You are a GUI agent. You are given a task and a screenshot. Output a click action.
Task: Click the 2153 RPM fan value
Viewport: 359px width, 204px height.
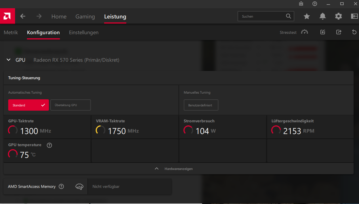point(299,131)
